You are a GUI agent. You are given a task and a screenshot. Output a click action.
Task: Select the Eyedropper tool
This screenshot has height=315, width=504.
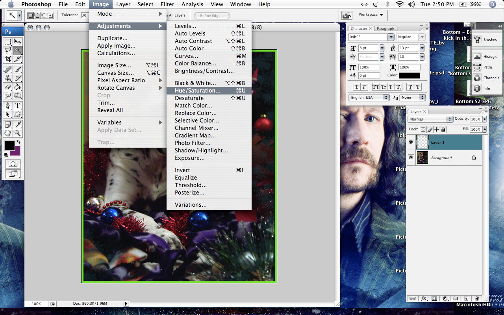click(18, 124)
